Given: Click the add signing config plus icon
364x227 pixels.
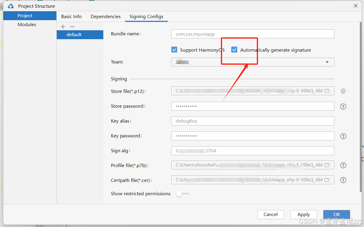Looking at the screenshot, I should point(63,27).
